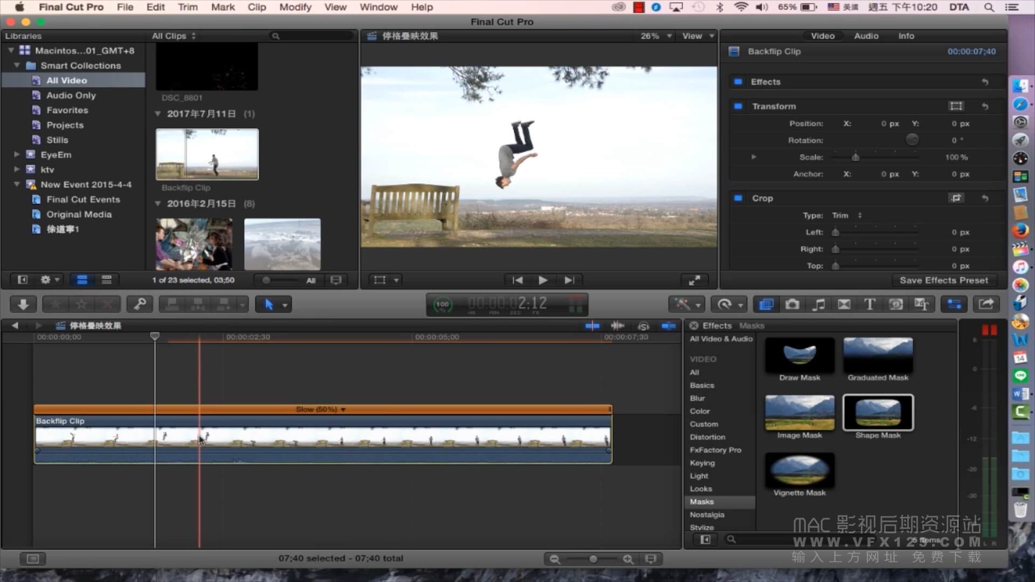Open clip appearance options in browser

336,280
